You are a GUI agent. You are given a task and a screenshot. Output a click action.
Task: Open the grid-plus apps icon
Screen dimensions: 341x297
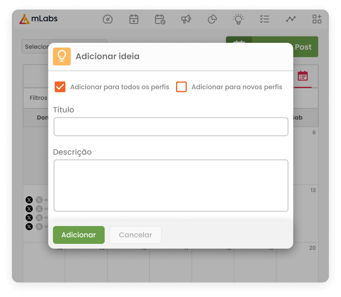point(317,19)
